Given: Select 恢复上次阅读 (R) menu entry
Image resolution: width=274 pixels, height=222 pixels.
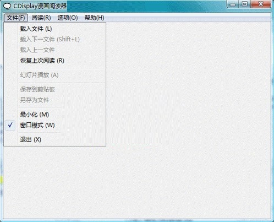Looking at the screenshot, I should (55, 61).
